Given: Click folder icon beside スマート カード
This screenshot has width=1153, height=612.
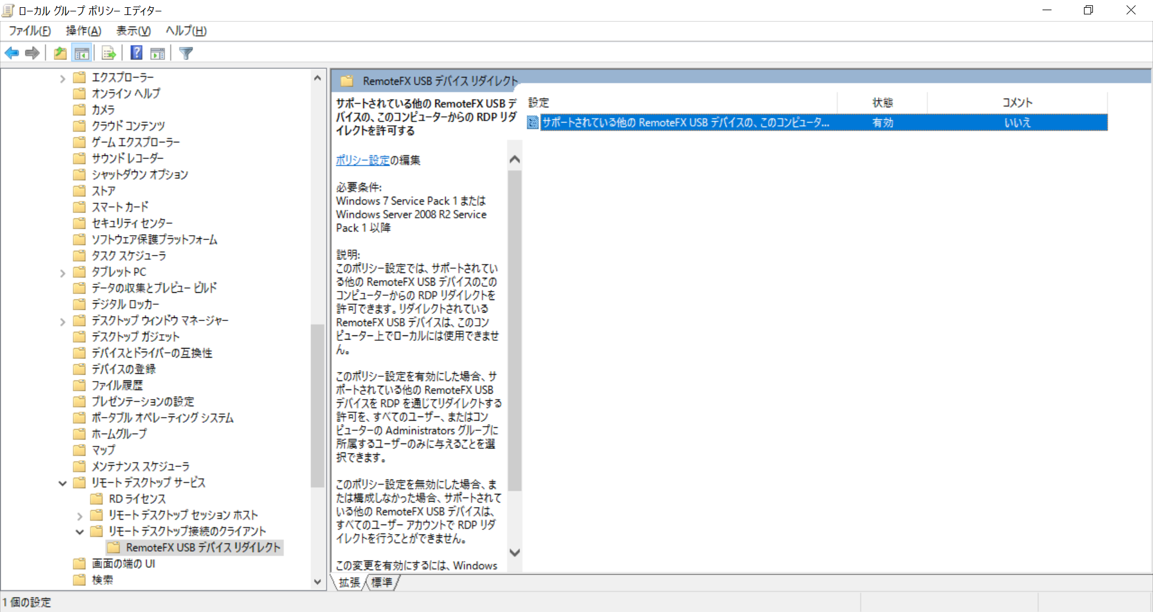Looking at the screenshot, I should click(79, 207).
